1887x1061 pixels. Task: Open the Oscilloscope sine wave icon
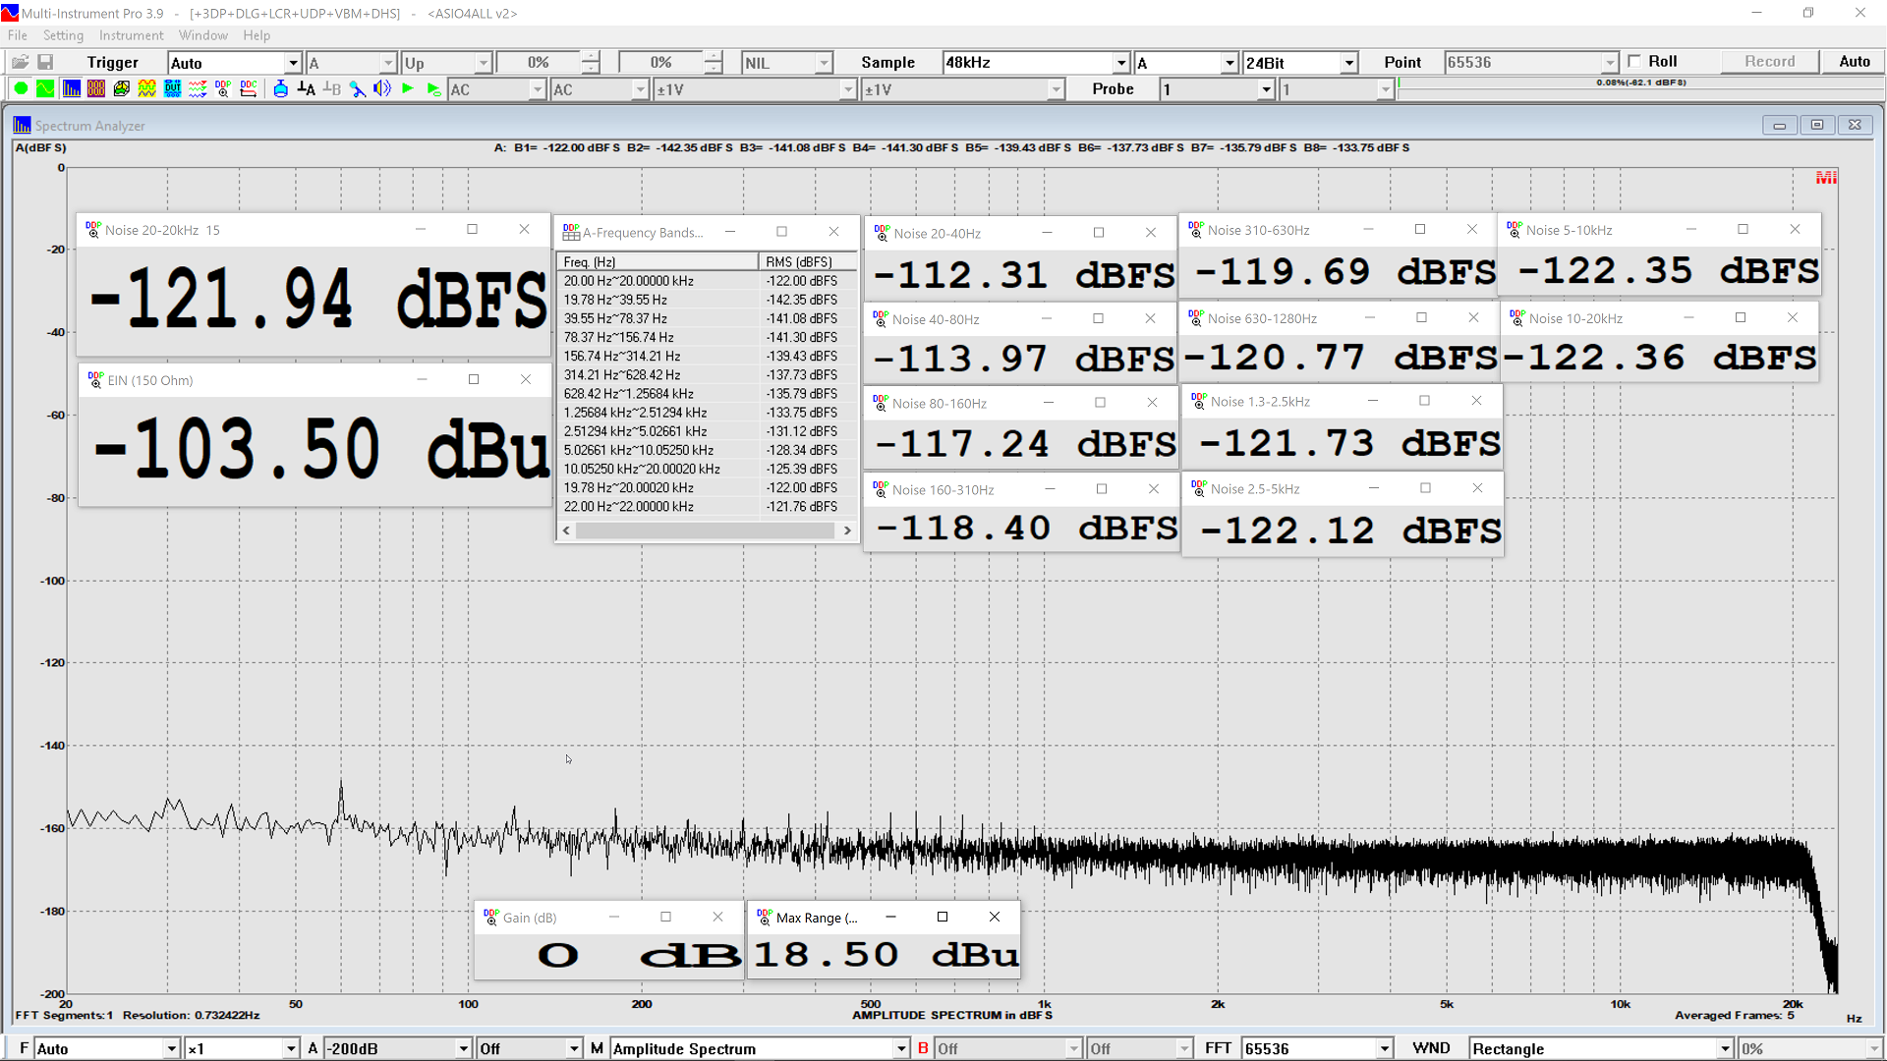tap(45, 88)
